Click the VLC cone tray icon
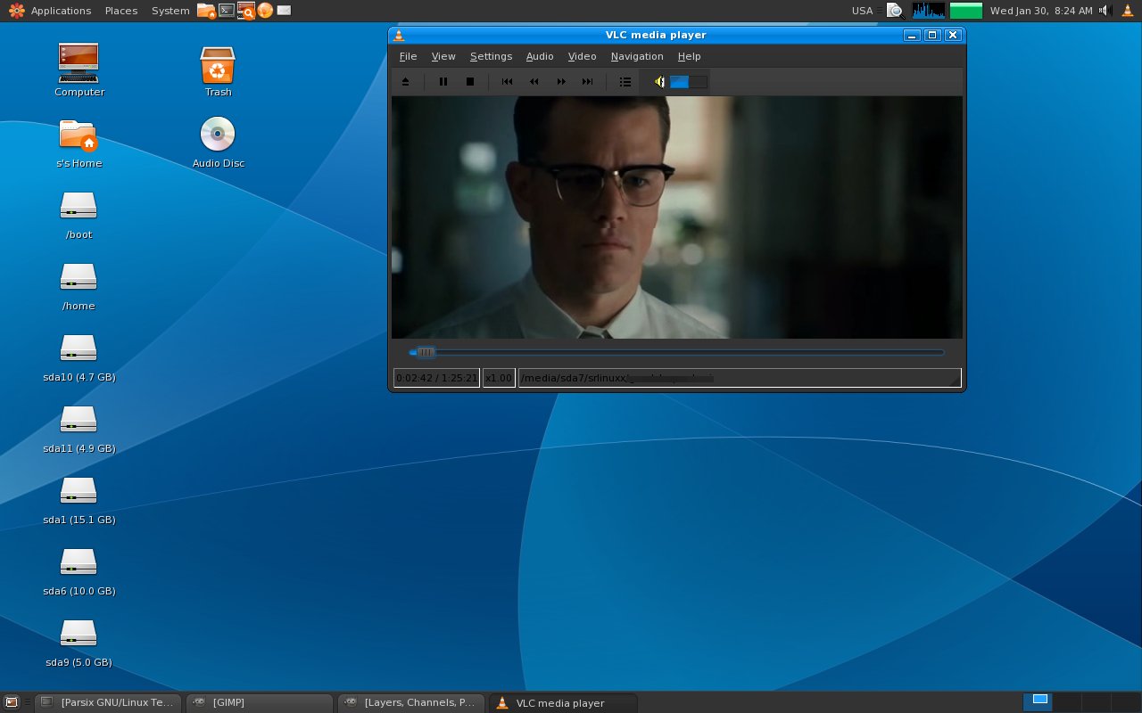Viewport: 1142px width, 713px height. tap(1130, 11)
